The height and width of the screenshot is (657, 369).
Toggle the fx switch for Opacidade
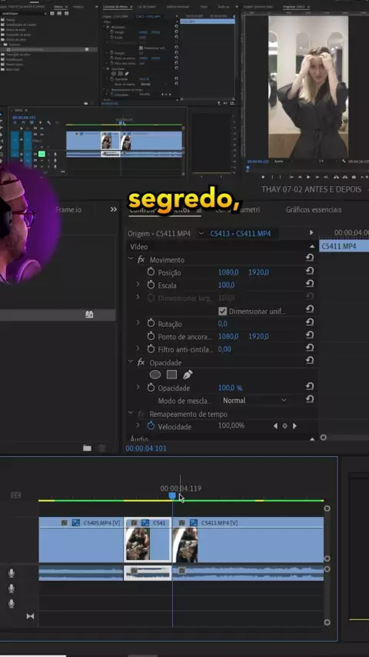click(141, 362)
